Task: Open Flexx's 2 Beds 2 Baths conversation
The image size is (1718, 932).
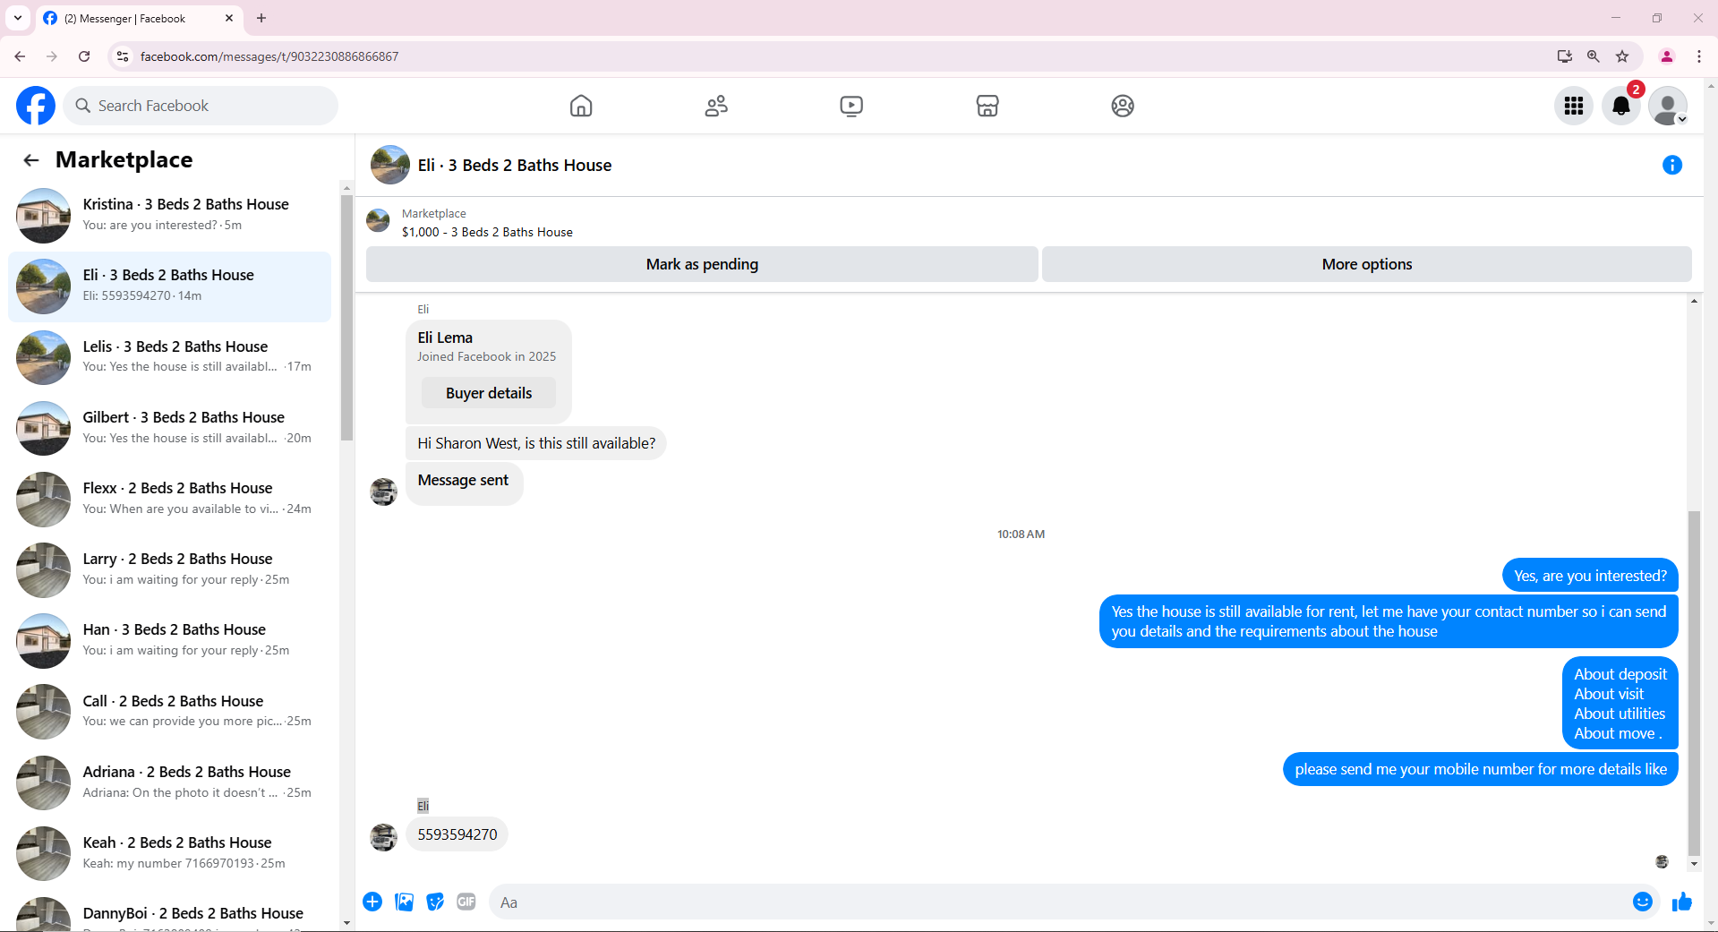Action: pos(170,499)
